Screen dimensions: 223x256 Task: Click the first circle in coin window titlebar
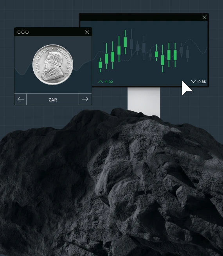click(19, 32)
